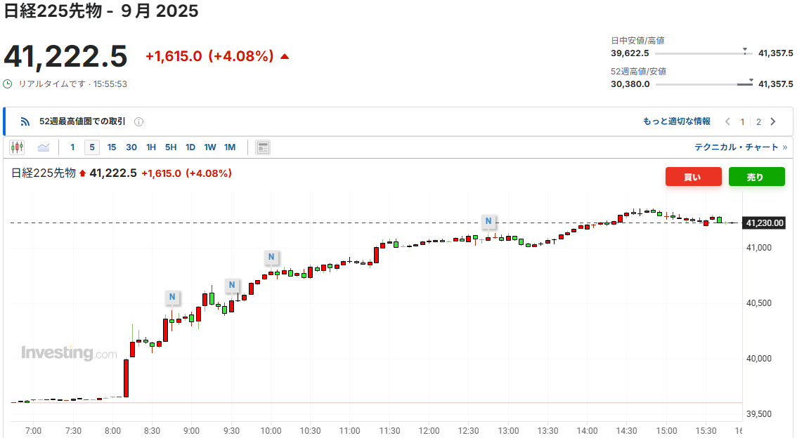Image resolution: width=797 pixels, height=438 pixels.
Task: Click the 7:00 time axis label
Action: [x=34, y=431]
